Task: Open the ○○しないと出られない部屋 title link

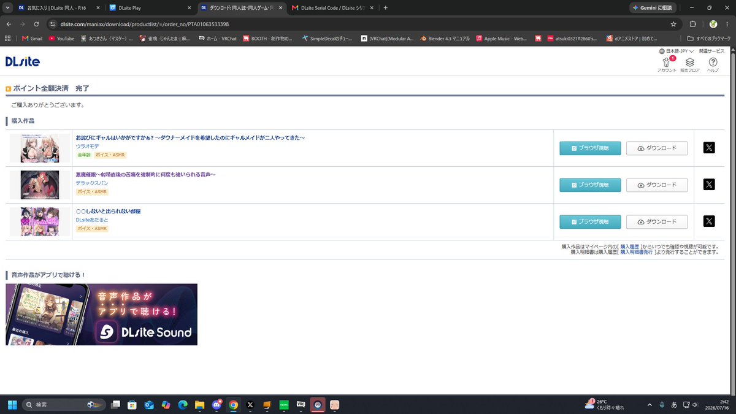Action: click(x=108, y=211)
